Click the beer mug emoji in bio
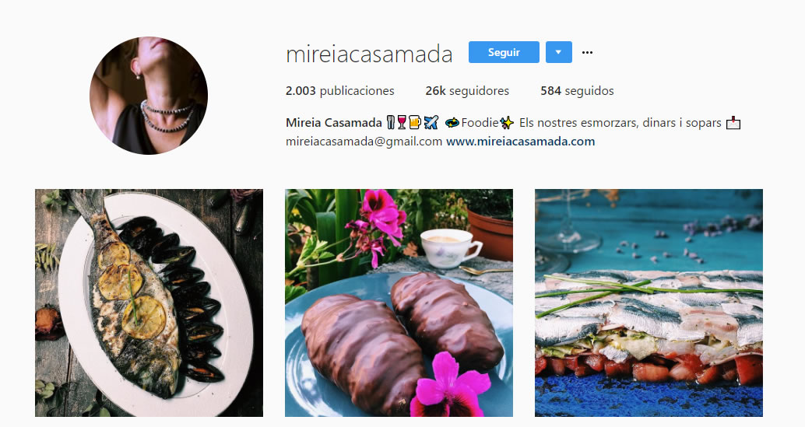805x427 pixels. (415, 123)
